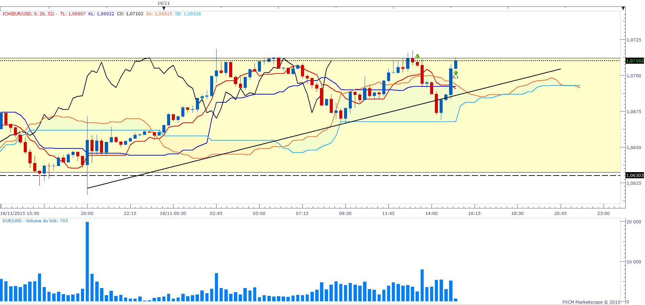Click the 19/11 00:30 time label

[x=173, y=213]
